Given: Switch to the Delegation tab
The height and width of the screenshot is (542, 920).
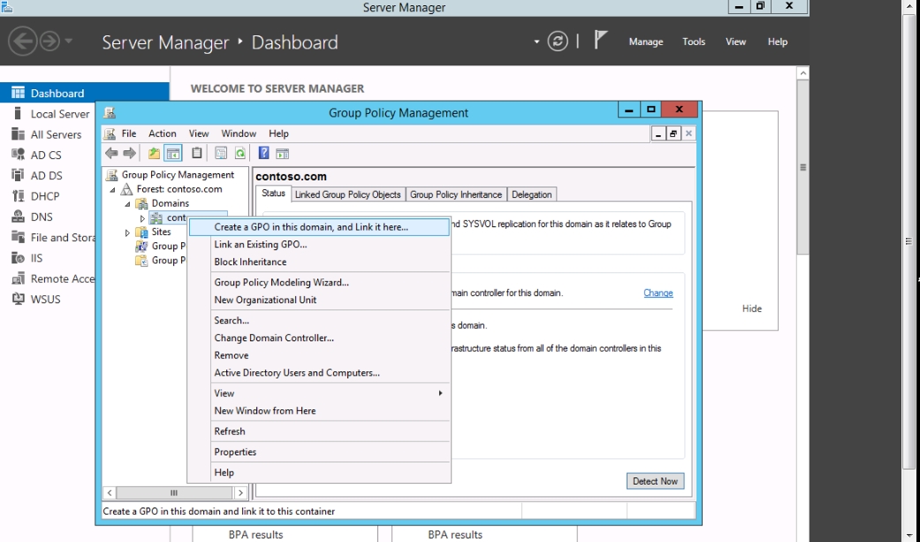Looking at the screenshot, I should pyautogui.click(x=531, y=195).
